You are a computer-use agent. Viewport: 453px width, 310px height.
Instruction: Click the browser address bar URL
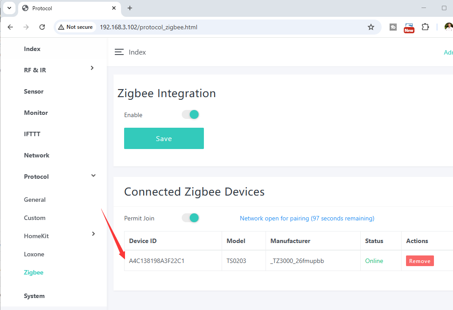pos(148,27)
